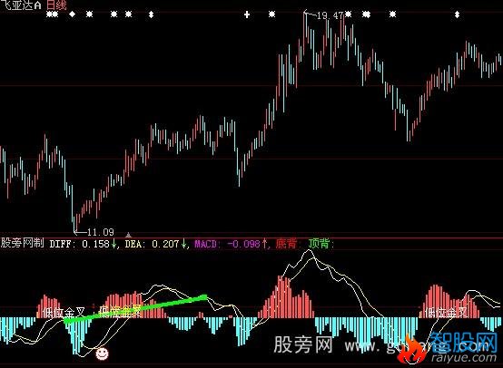The image size is (503, 368).
Task: Click the single diamond info marker at top
Action: tap(72, 15)
